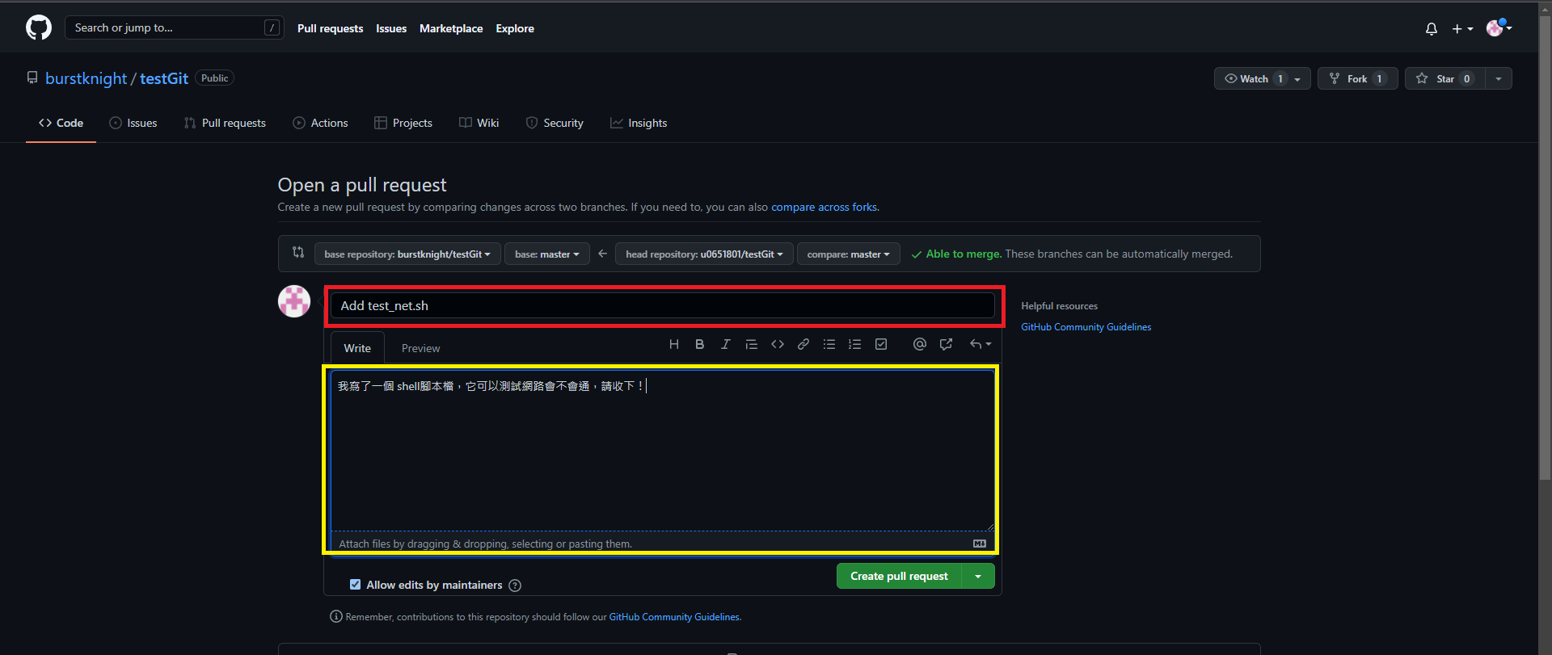
Task: Go to the Projects tab
Action: 403,123
